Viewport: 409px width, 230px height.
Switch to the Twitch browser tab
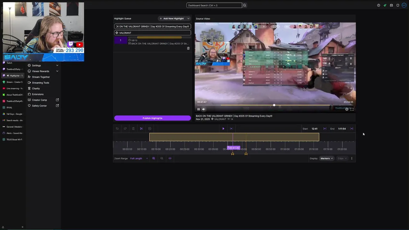click(x=12, y=63)
